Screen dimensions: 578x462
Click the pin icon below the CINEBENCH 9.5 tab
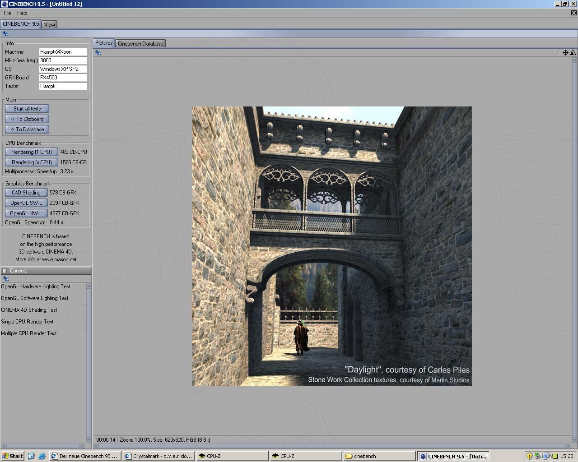(5, 34)
